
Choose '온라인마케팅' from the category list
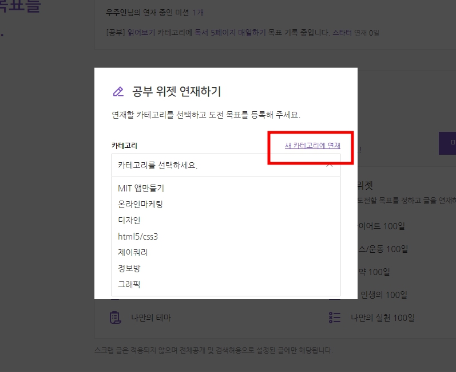click(140, 204)
